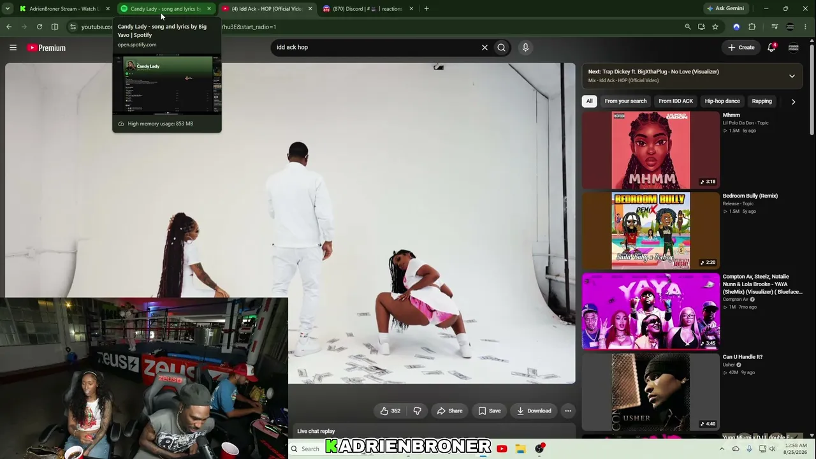Click the Compton Av channel name
The image size is (816, 459).
pyautogui.click(x=735, y=299)
